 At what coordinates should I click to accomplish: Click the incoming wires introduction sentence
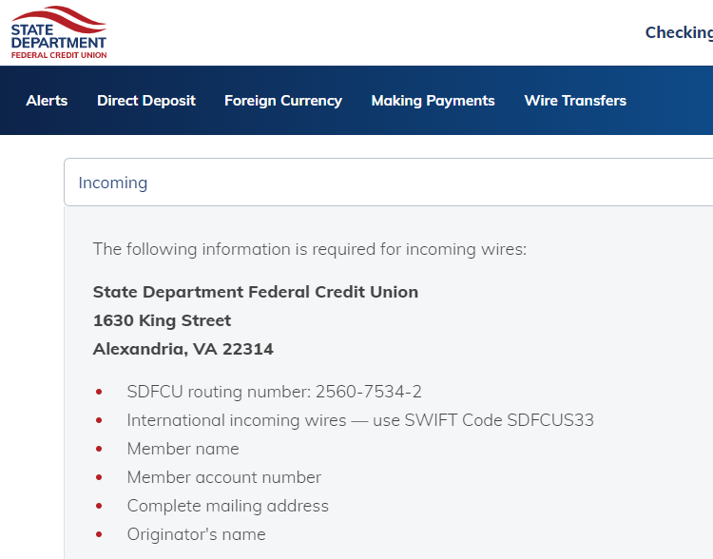pos(310,249)
